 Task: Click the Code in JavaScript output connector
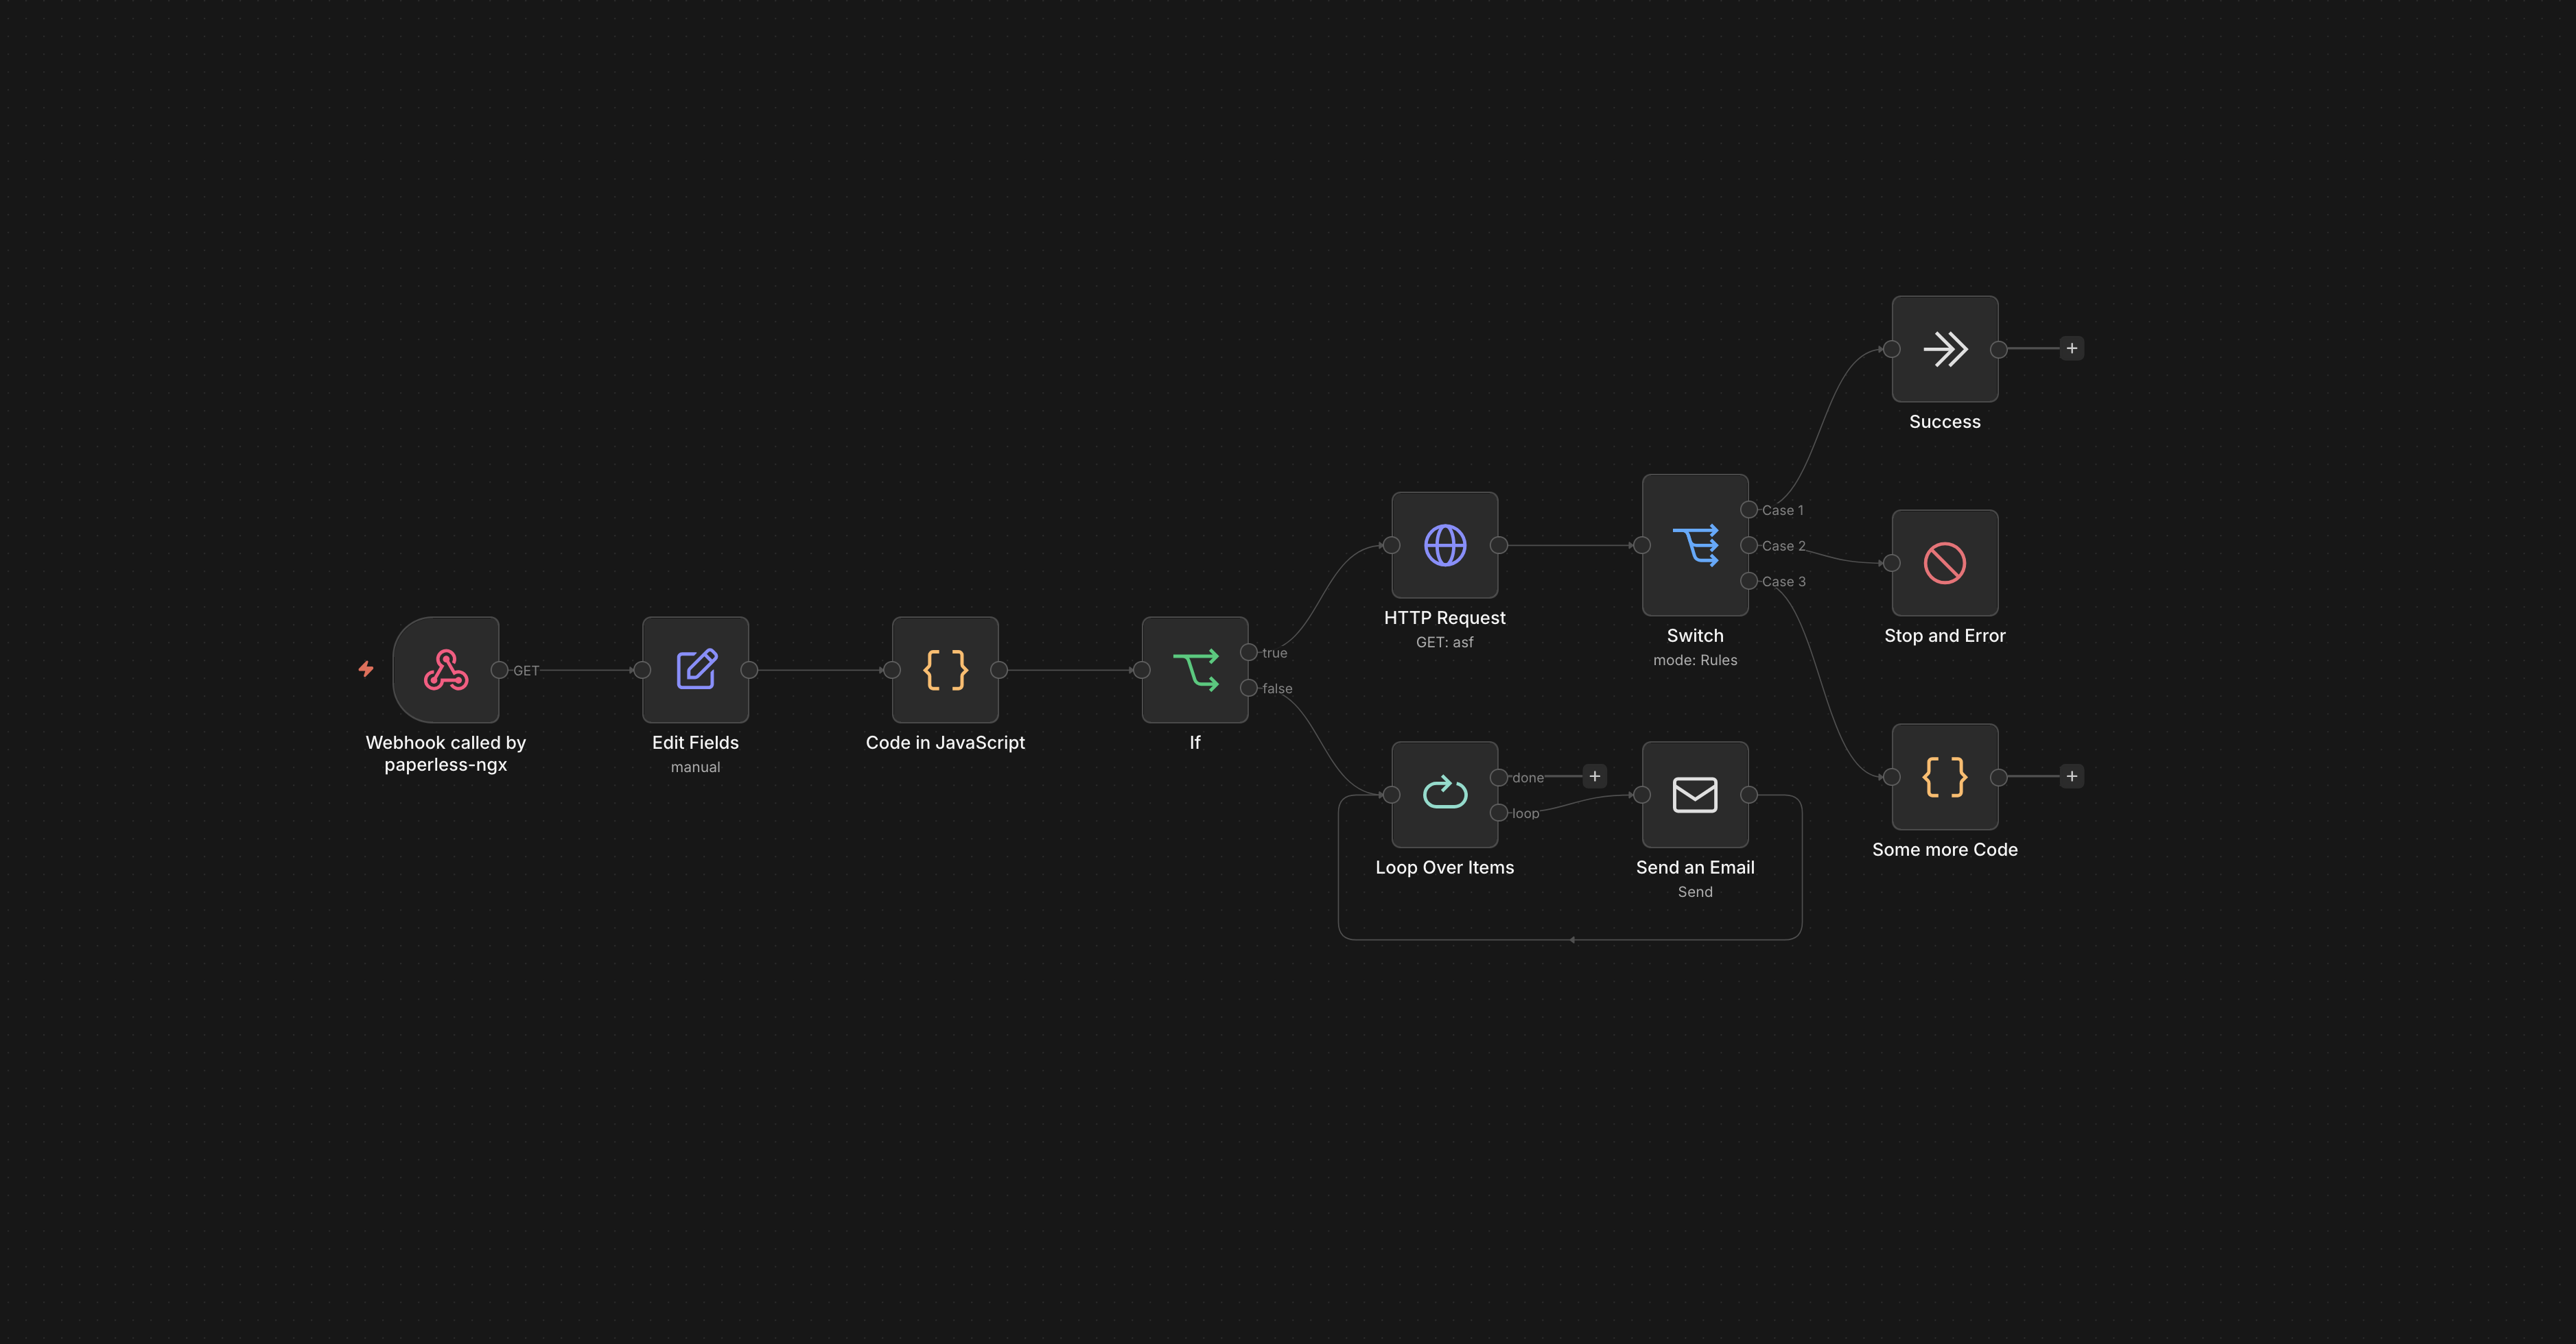999,669
